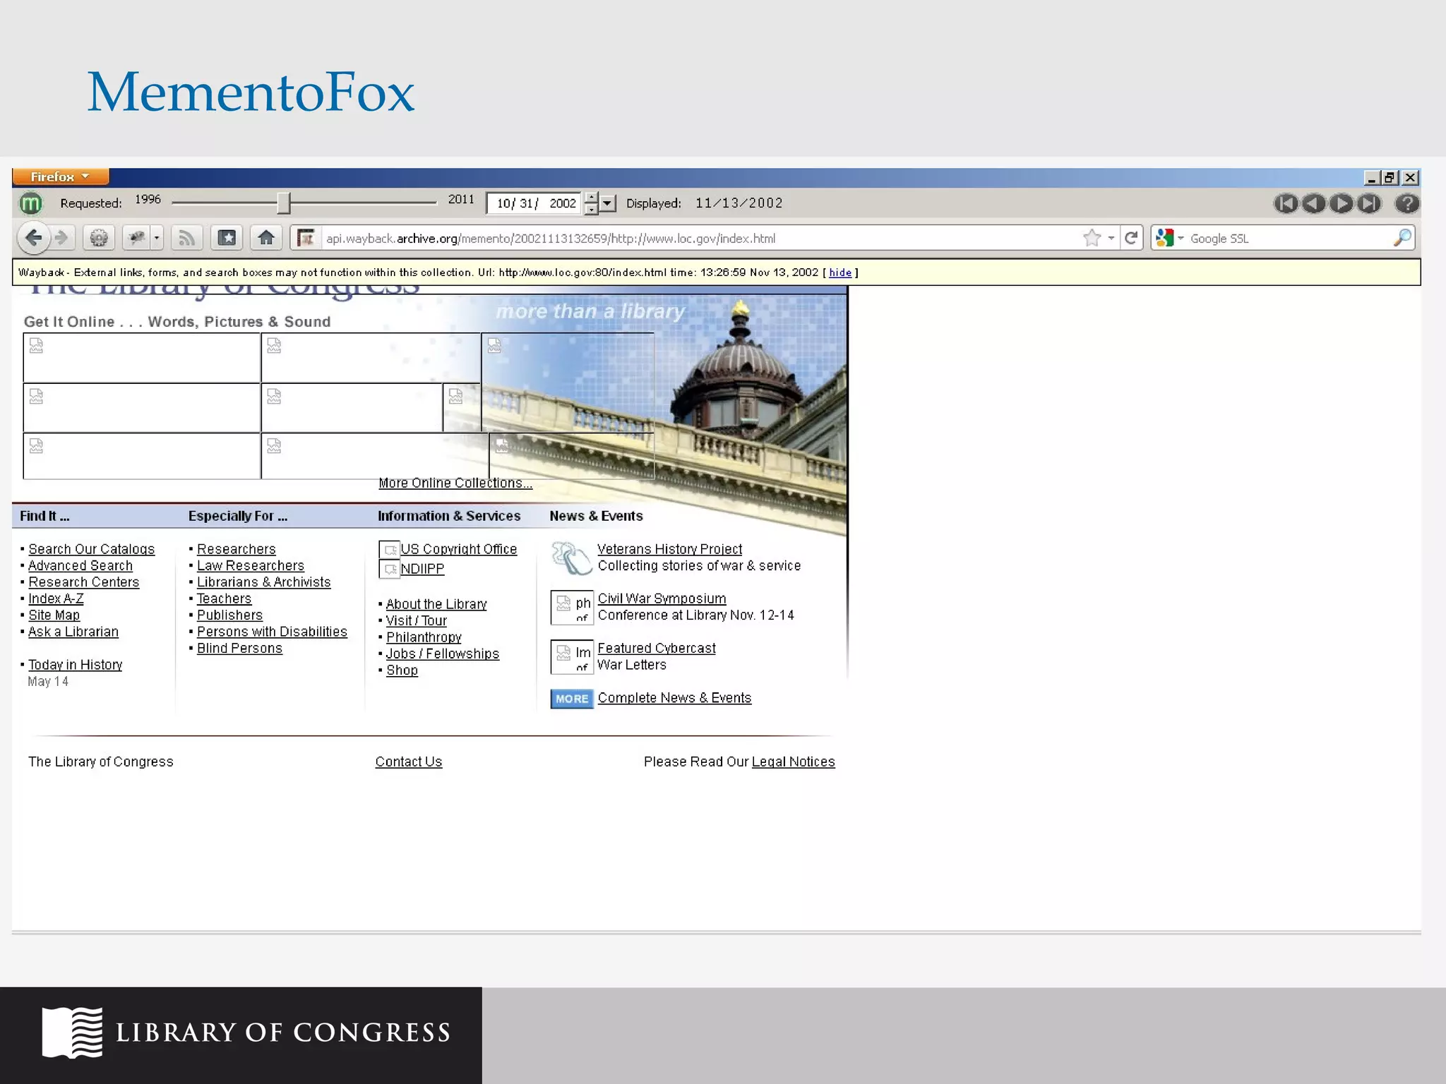The width and height of the screenshot is (1446, 1084).
Task: Click the bug-shaped toolbar icon
Action: [136, 238]
